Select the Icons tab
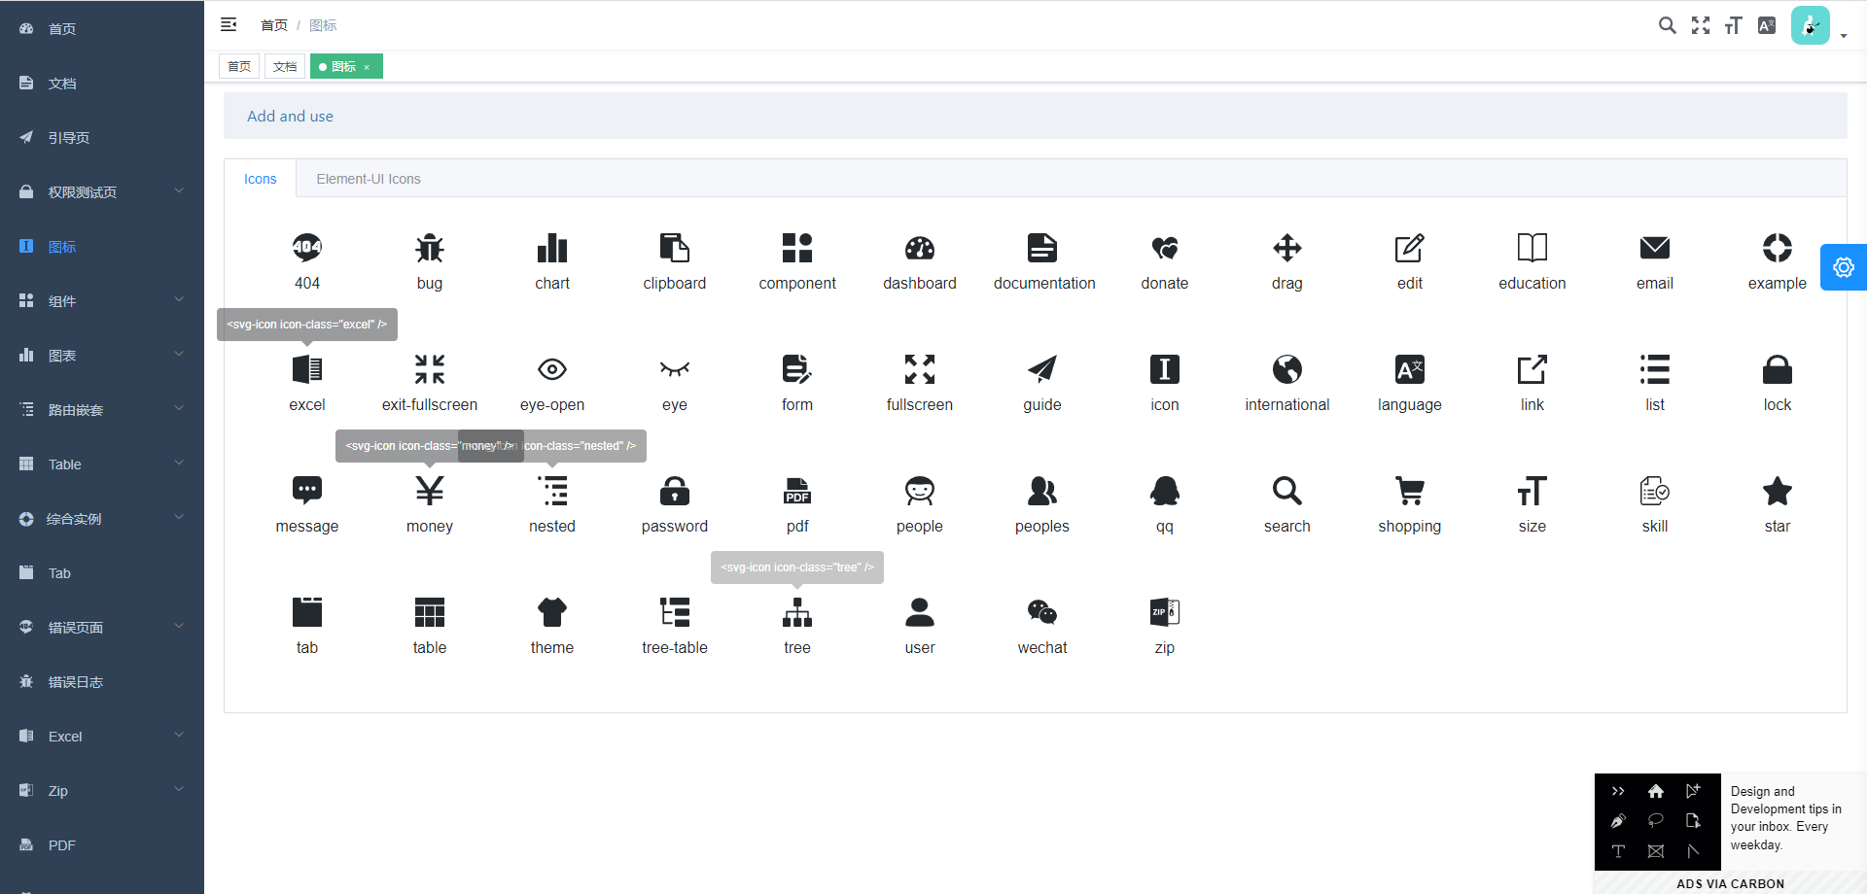The height and width of the screenshot is (894, 1867). tap(260, 179)
